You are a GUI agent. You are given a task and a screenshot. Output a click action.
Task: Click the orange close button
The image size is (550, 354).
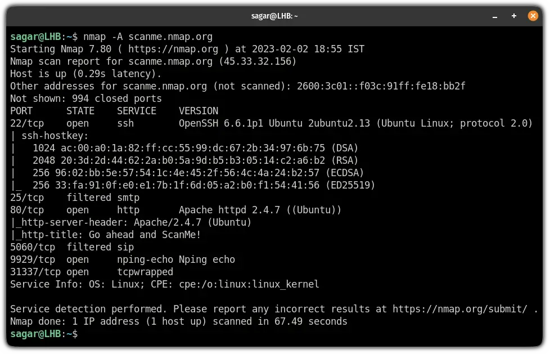point(533,16)
